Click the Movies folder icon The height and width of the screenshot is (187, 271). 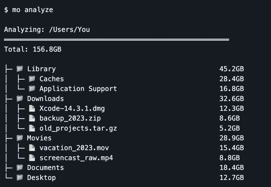pyautogui.click(x=20, y=138)
